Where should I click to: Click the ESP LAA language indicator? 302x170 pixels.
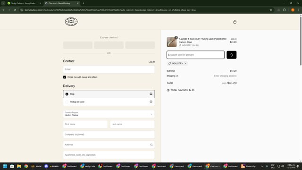click(273, 166)
